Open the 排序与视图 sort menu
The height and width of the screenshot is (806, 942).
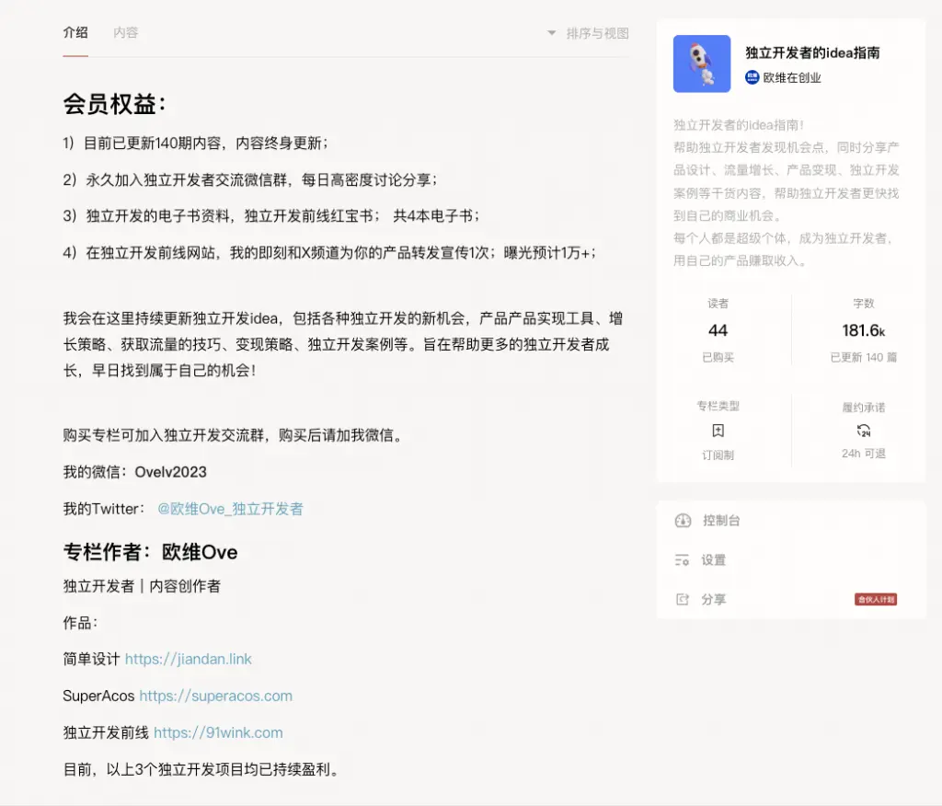597,33
